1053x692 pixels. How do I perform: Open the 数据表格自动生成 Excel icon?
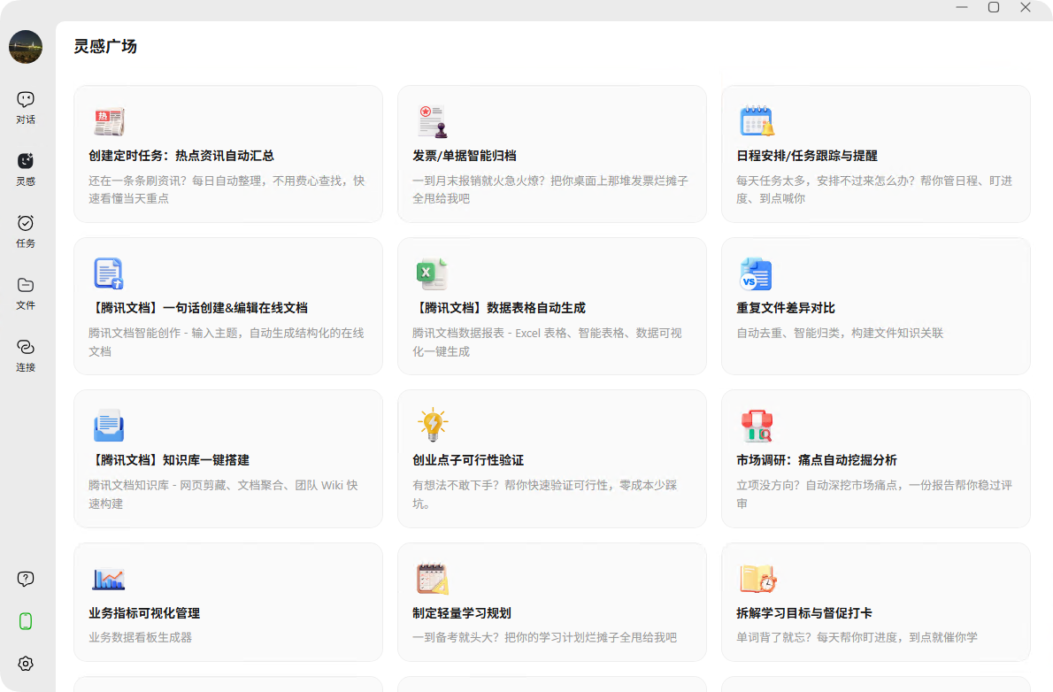tap(433, 273)
